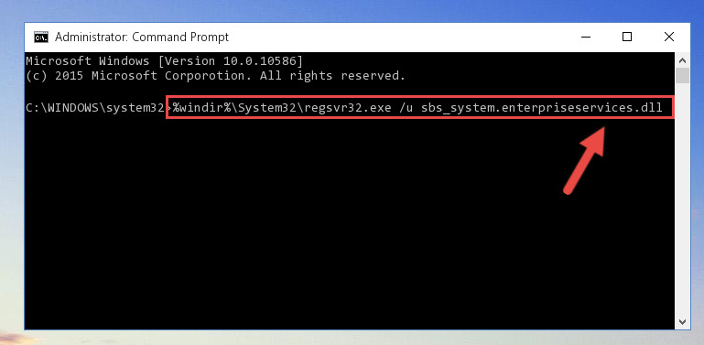Click the /u switch in the command

pos(406,108)
